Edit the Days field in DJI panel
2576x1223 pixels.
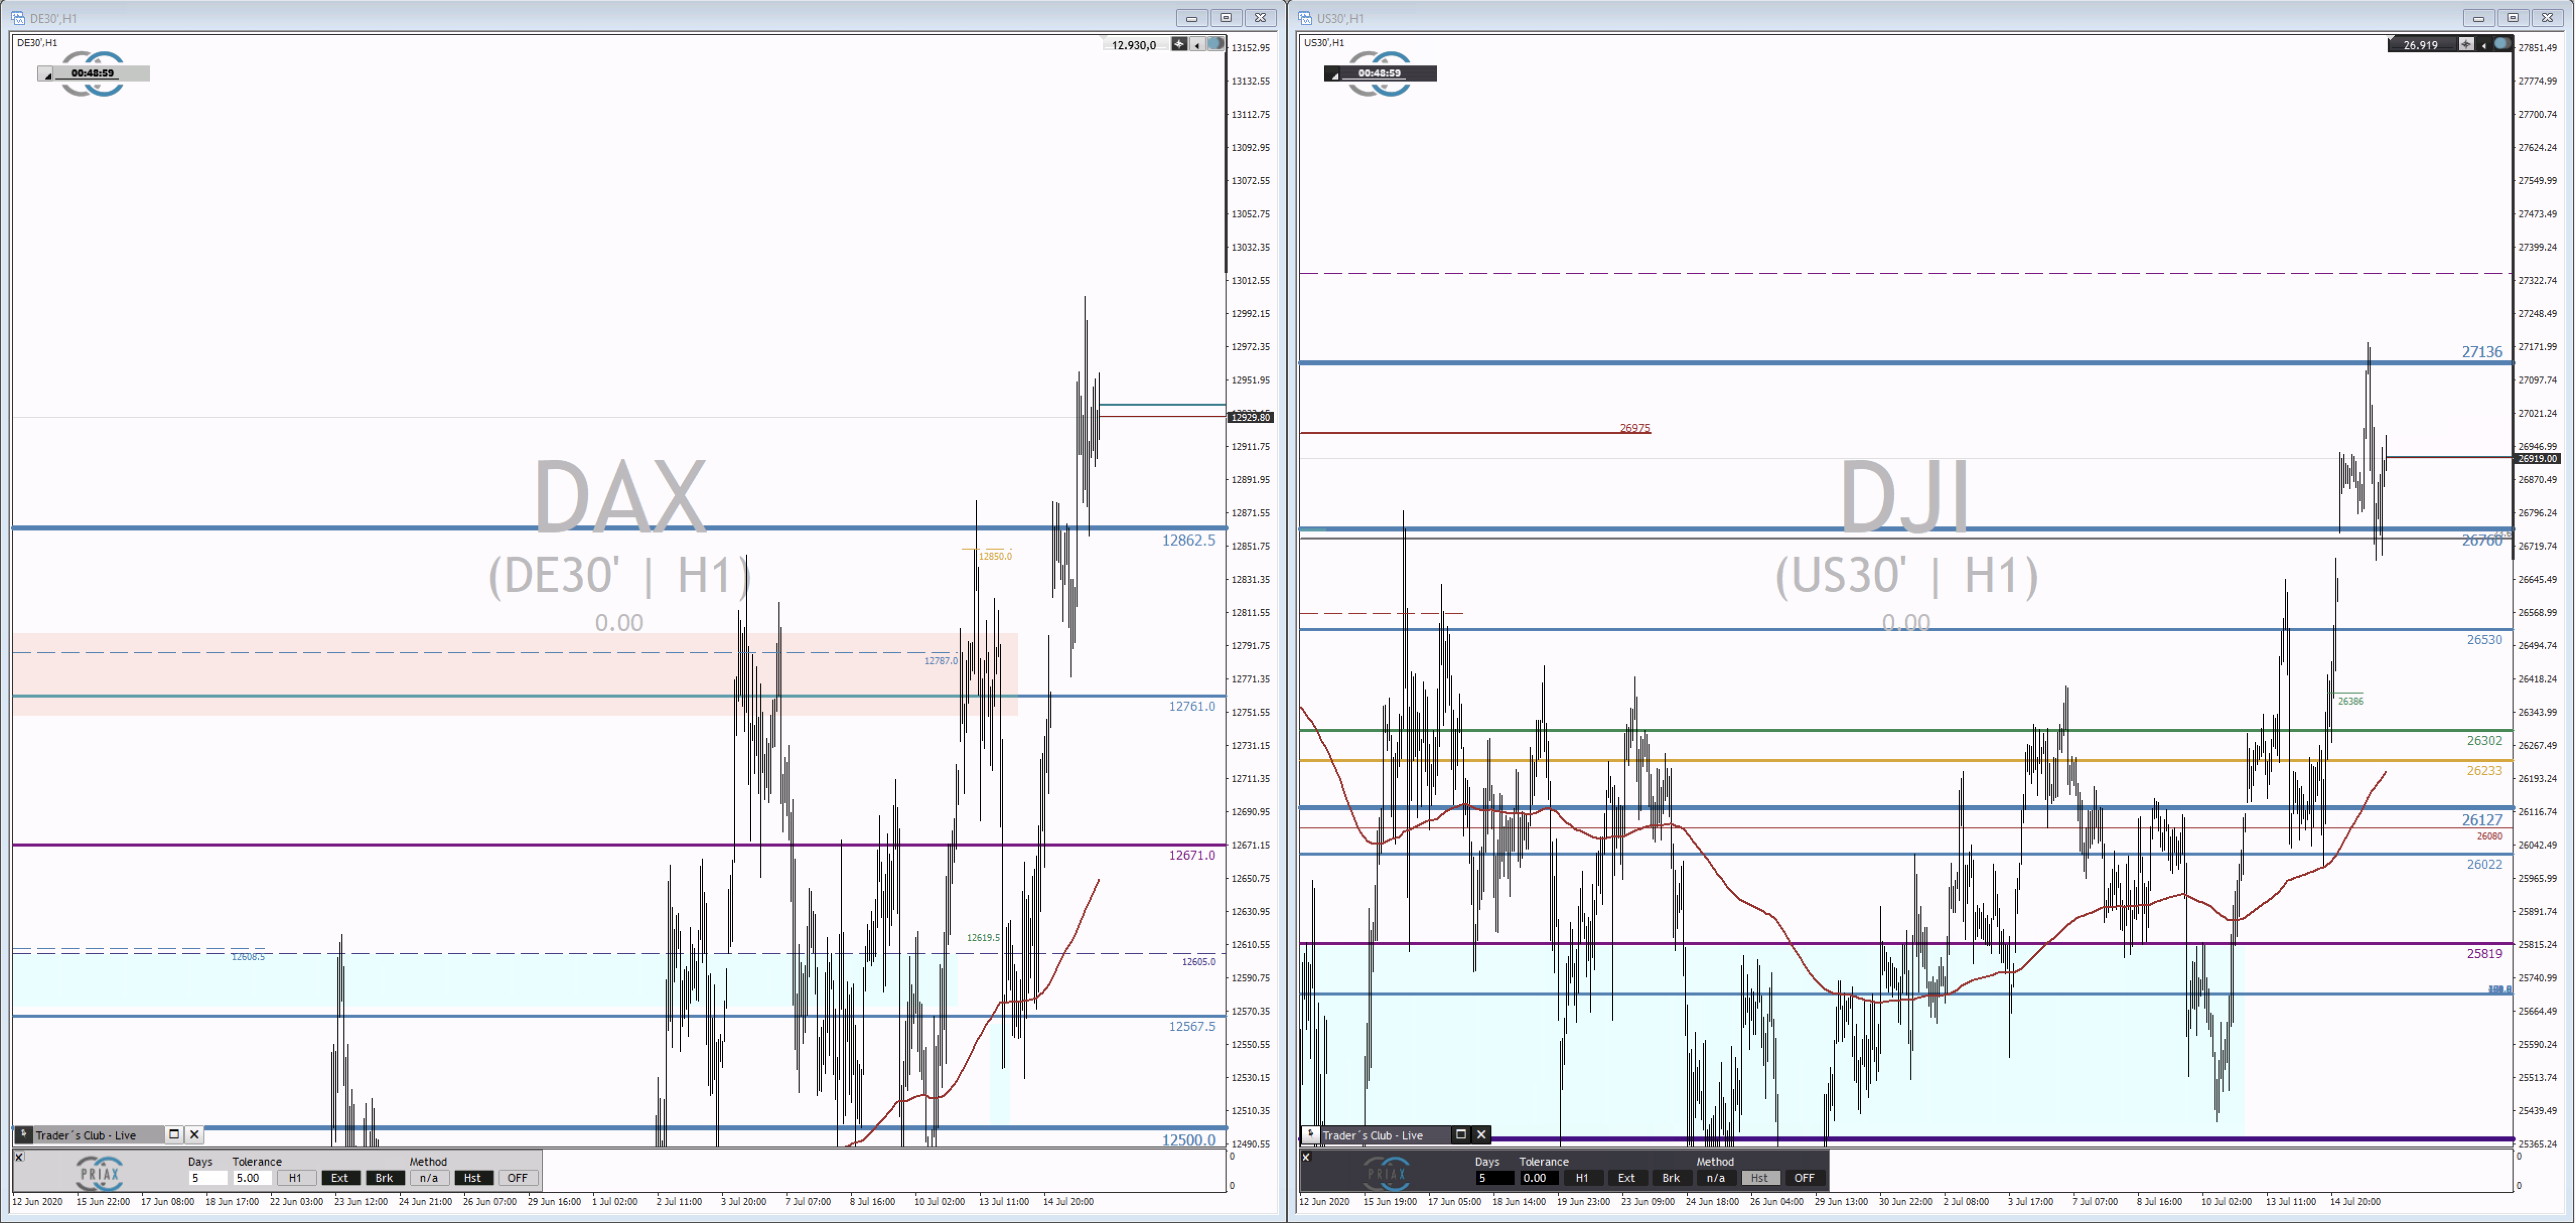(x=1495, y=1178)
